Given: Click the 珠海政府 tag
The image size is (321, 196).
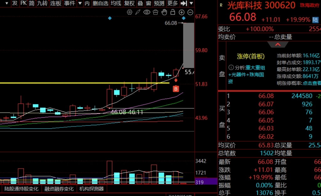Looking at the screenshot, I should pos(309,5).
